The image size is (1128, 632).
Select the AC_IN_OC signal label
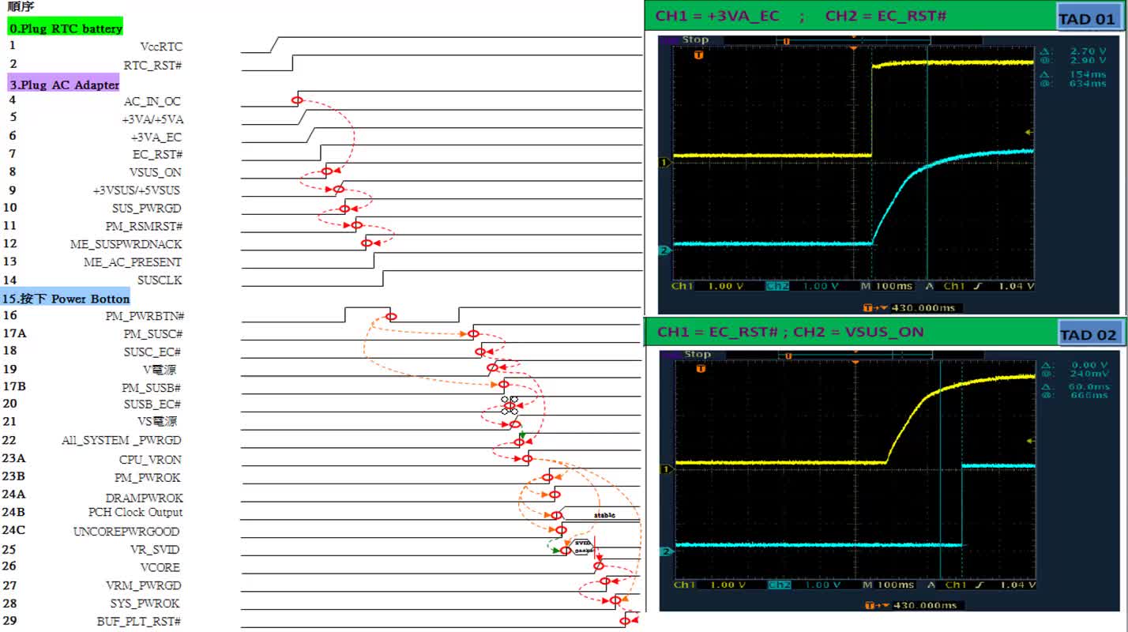pos(152,101)
